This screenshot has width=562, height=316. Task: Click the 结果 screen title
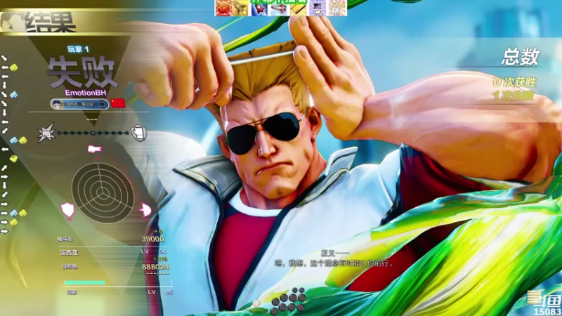click(x=50, y=22)
